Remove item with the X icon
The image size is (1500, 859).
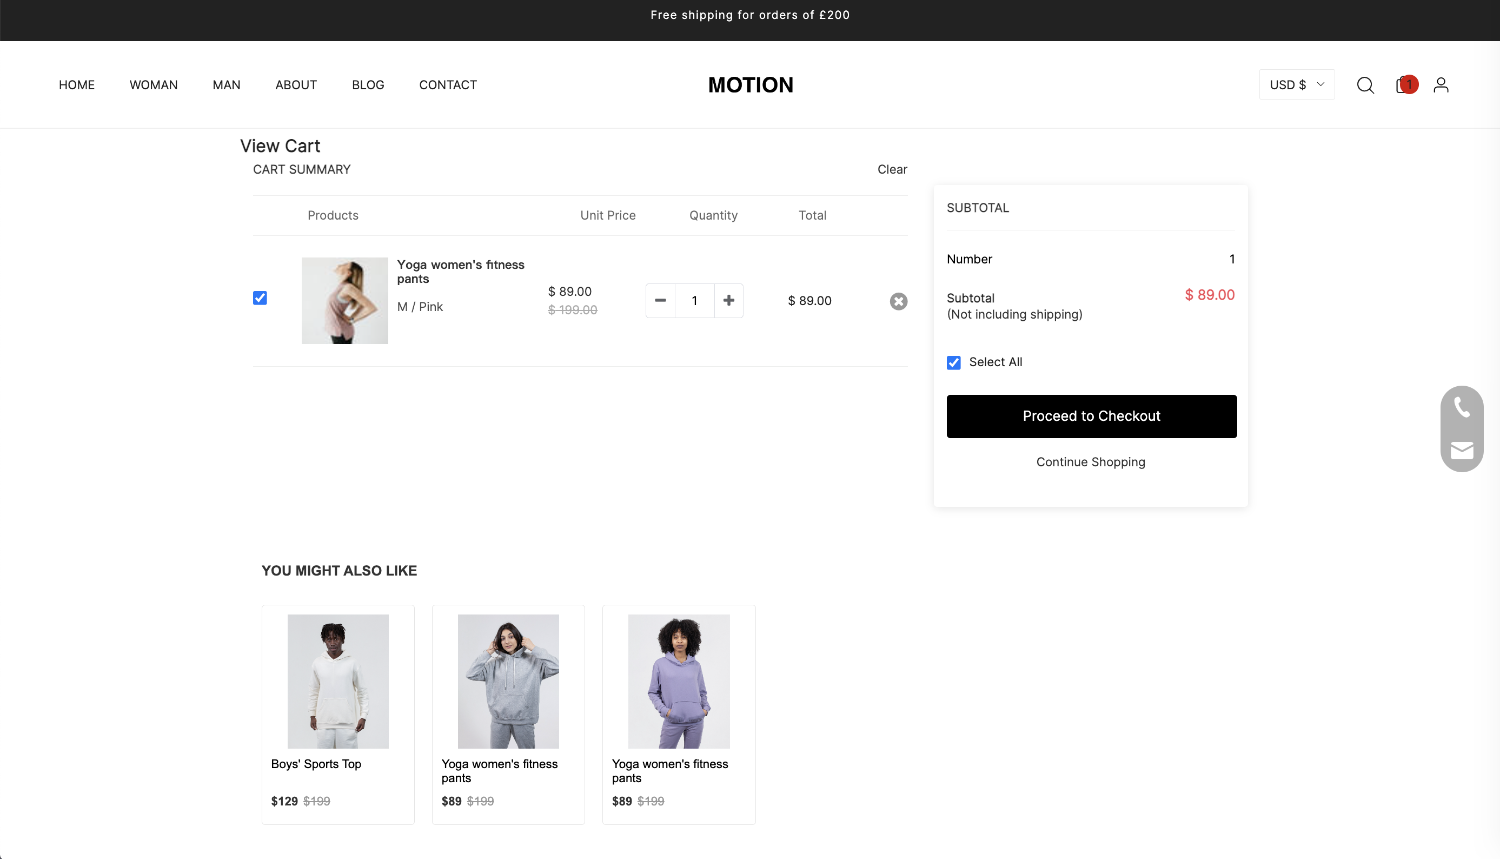coord(898,301)
